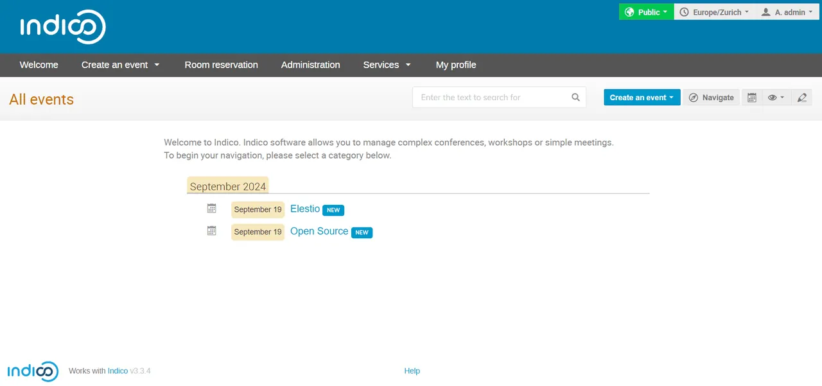Open the Administration menu item
This screenshot has height=386, width=822.
311,65
